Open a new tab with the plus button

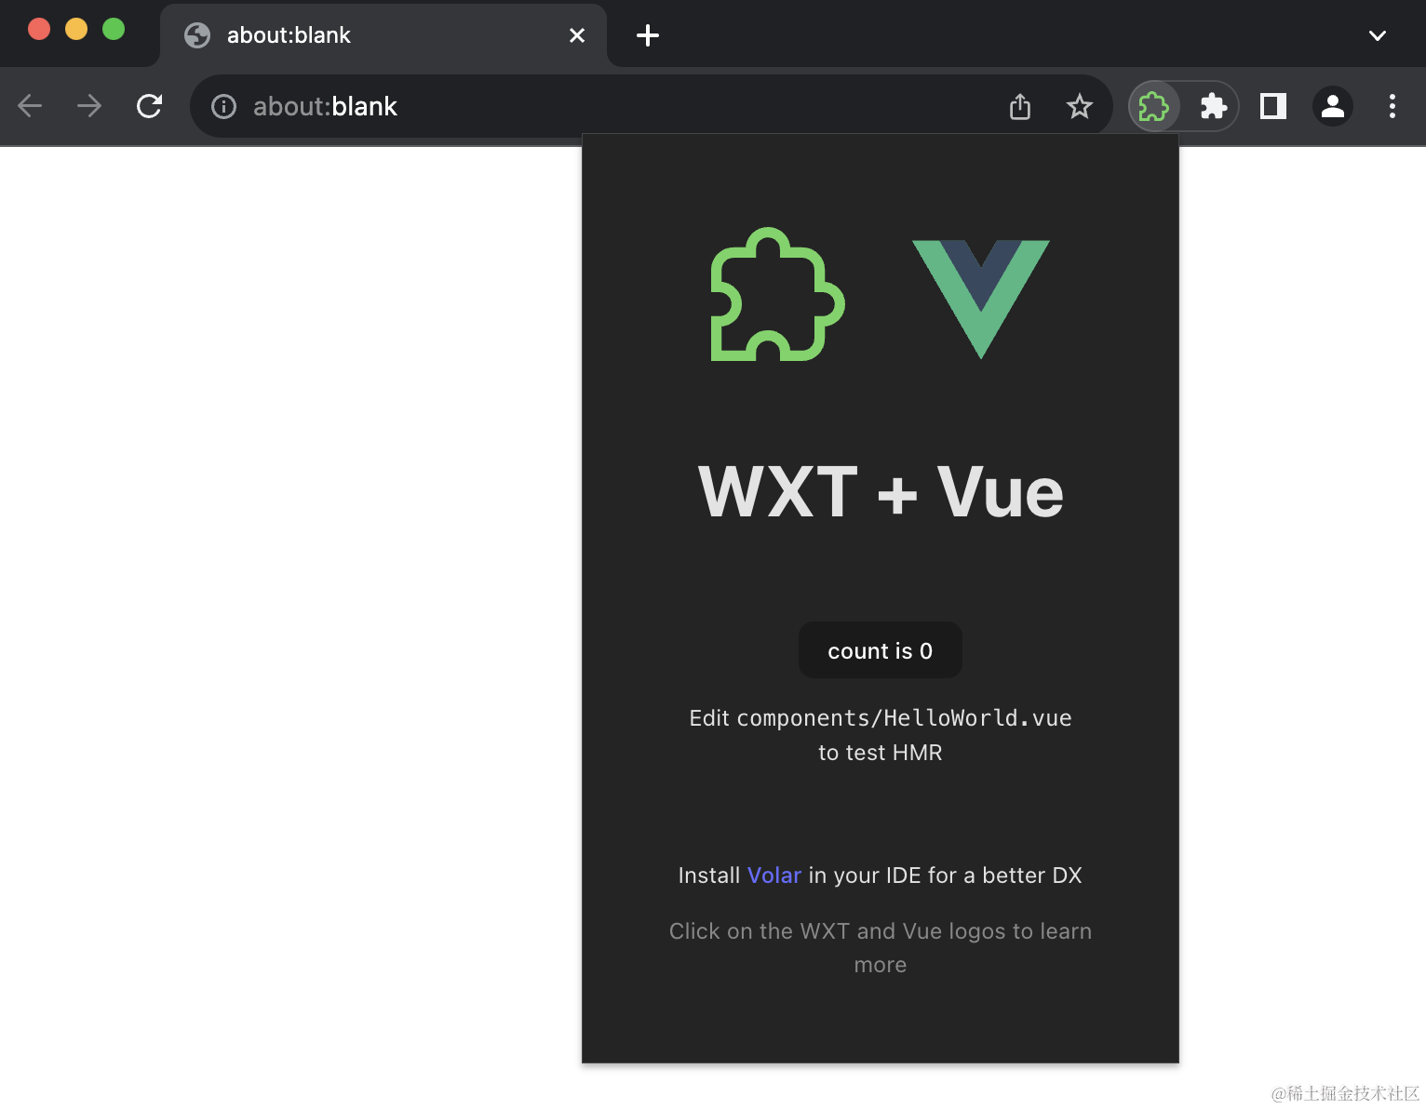click(x=646, y=35)
